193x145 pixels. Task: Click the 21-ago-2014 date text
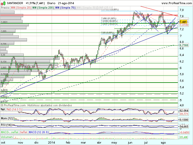tap(66, 3)
